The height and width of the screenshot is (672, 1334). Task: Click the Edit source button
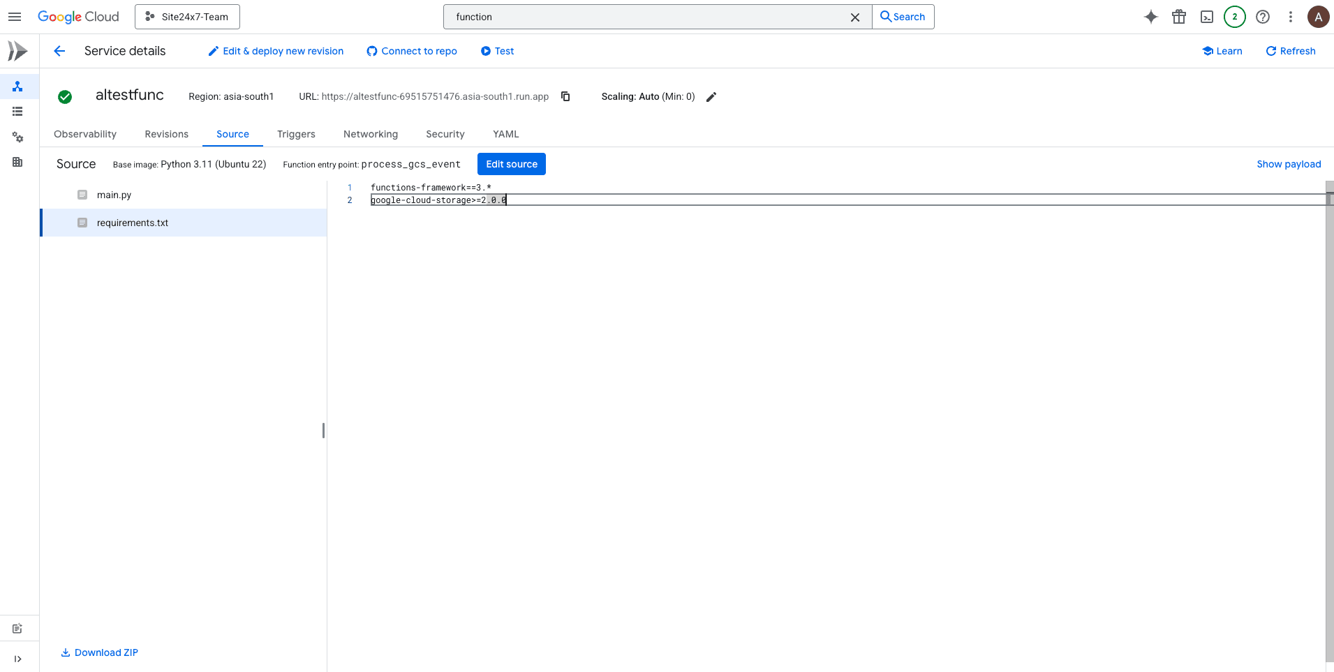click(x=511, y=164)
